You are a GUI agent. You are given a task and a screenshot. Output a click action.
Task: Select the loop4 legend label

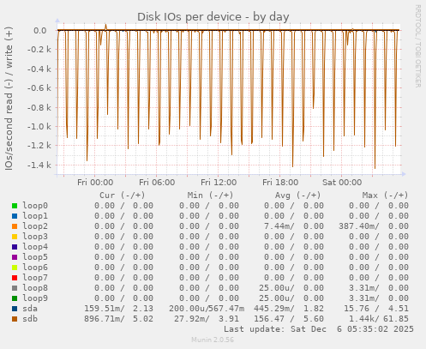click(x=35, y=247)
